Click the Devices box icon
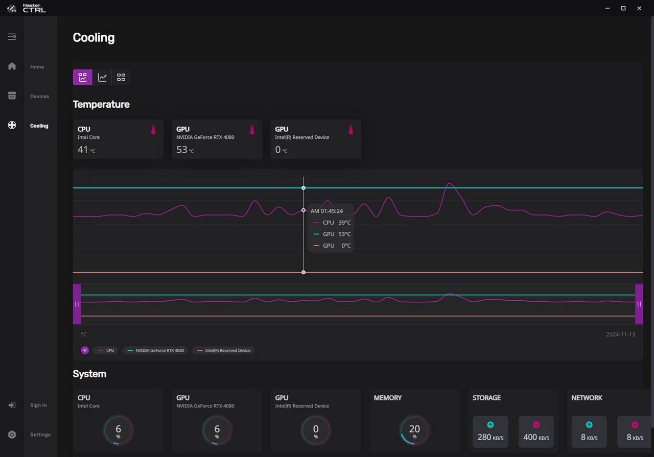 tap(12, 96)
